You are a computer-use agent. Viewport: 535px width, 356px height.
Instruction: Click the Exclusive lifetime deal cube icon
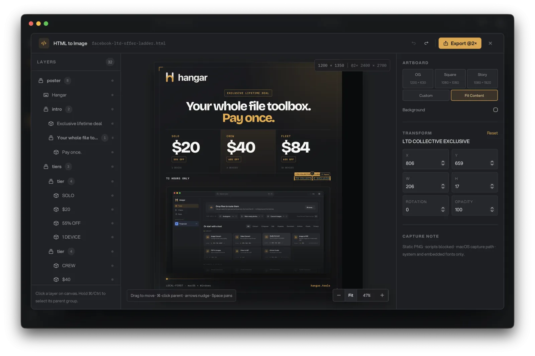point(51,123)
